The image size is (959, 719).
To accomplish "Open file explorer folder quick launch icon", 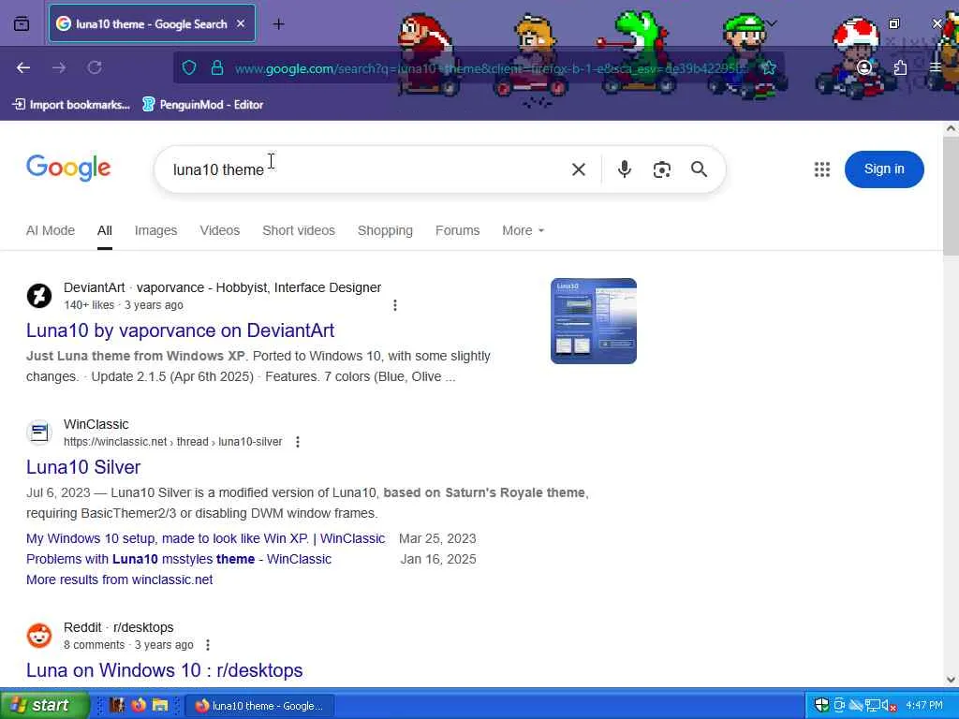I will tap(160, 706).
